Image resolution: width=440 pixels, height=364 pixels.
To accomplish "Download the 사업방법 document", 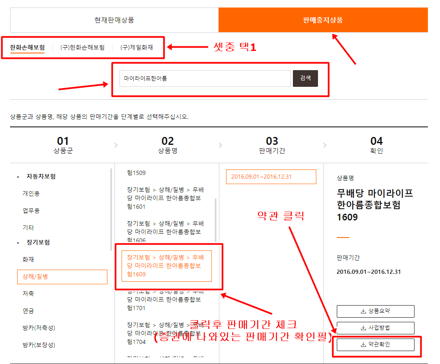I will point(376,328).
